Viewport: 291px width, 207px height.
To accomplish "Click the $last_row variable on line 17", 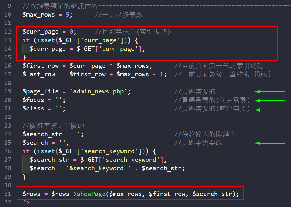I will (x=38, y=74).
